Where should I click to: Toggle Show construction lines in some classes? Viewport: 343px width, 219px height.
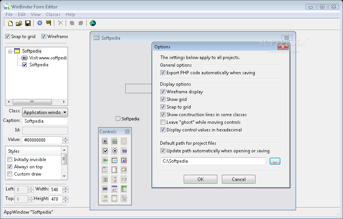pos(163,115)
